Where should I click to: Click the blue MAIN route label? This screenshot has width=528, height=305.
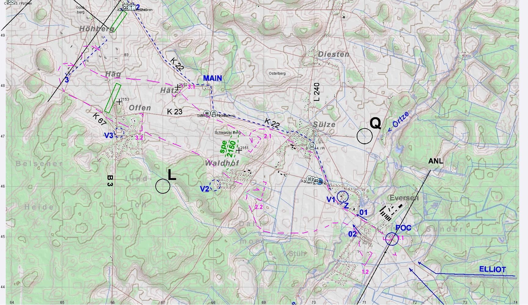coord(212,78)
